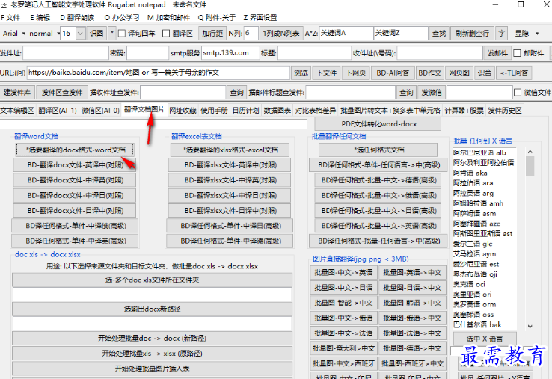552x379 pixels.
Task: Switch to the 微信区(AI-0) tab
Action: 100,111
